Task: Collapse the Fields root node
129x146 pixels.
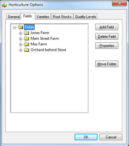Action: coord(15,28)
